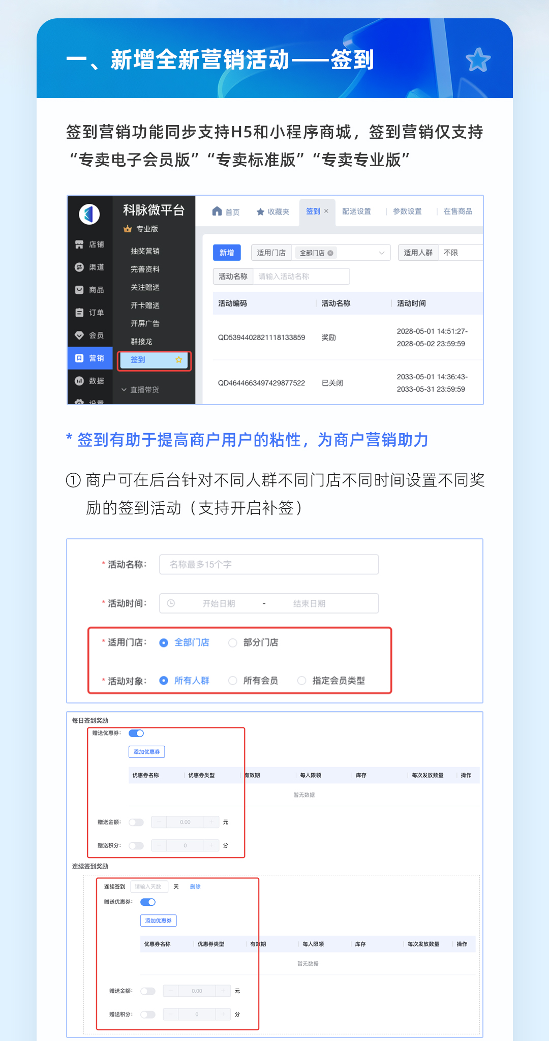Screen dimensions: 549x1041
Task: Click the 首页 home icon
Action: click(217, 211)
